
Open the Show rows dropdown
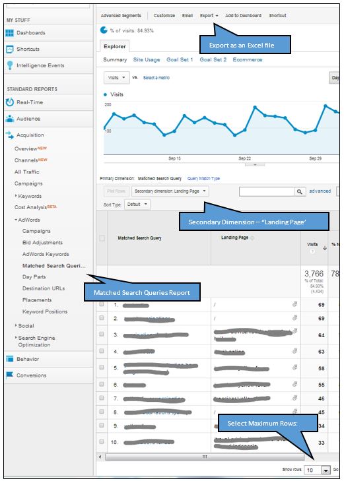317,470
